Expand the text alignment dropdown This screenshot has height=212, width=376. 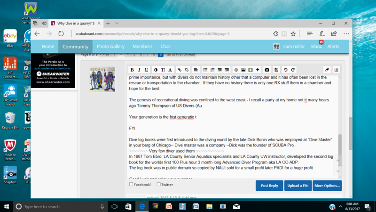pos(196,70)
